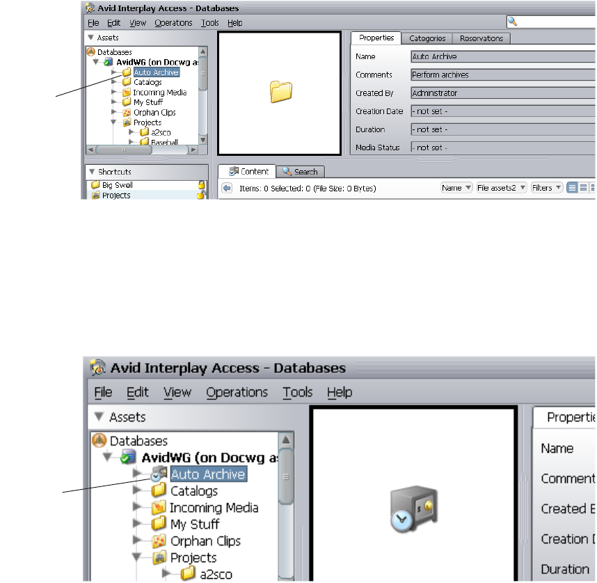Viewport: 597px width, 583px height.
Task: Open the View menu in top window
Action: [138, 23]
